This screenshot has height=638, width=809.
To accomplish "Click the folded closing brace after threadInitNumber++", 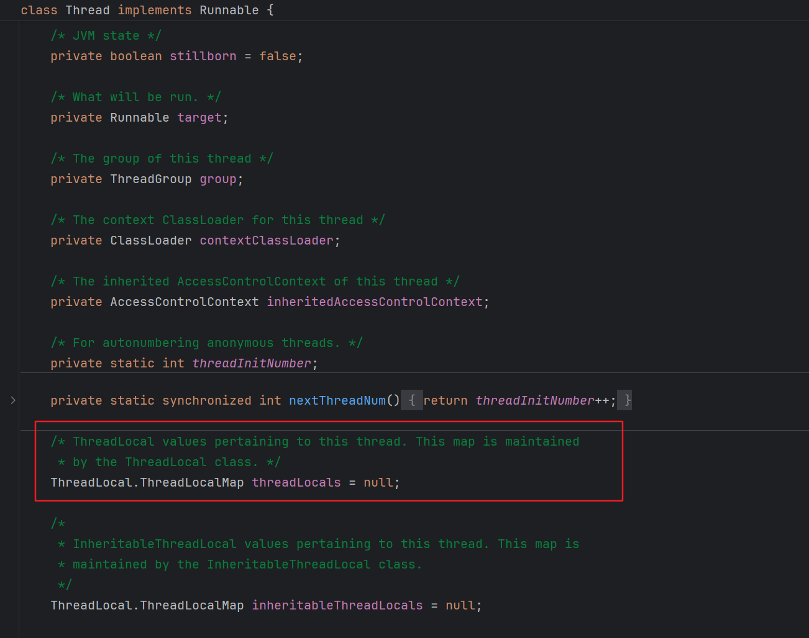I will click(x=627, y=400).
